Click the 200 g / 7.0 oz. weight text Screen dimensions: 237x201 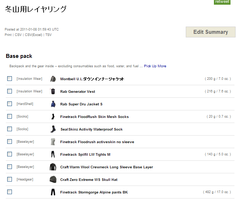pos(218,79)
